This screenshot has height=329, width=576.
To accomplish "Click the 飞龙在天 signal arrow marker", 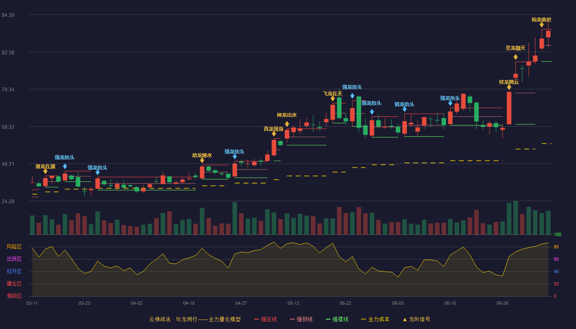I will [x=333, y=99].
